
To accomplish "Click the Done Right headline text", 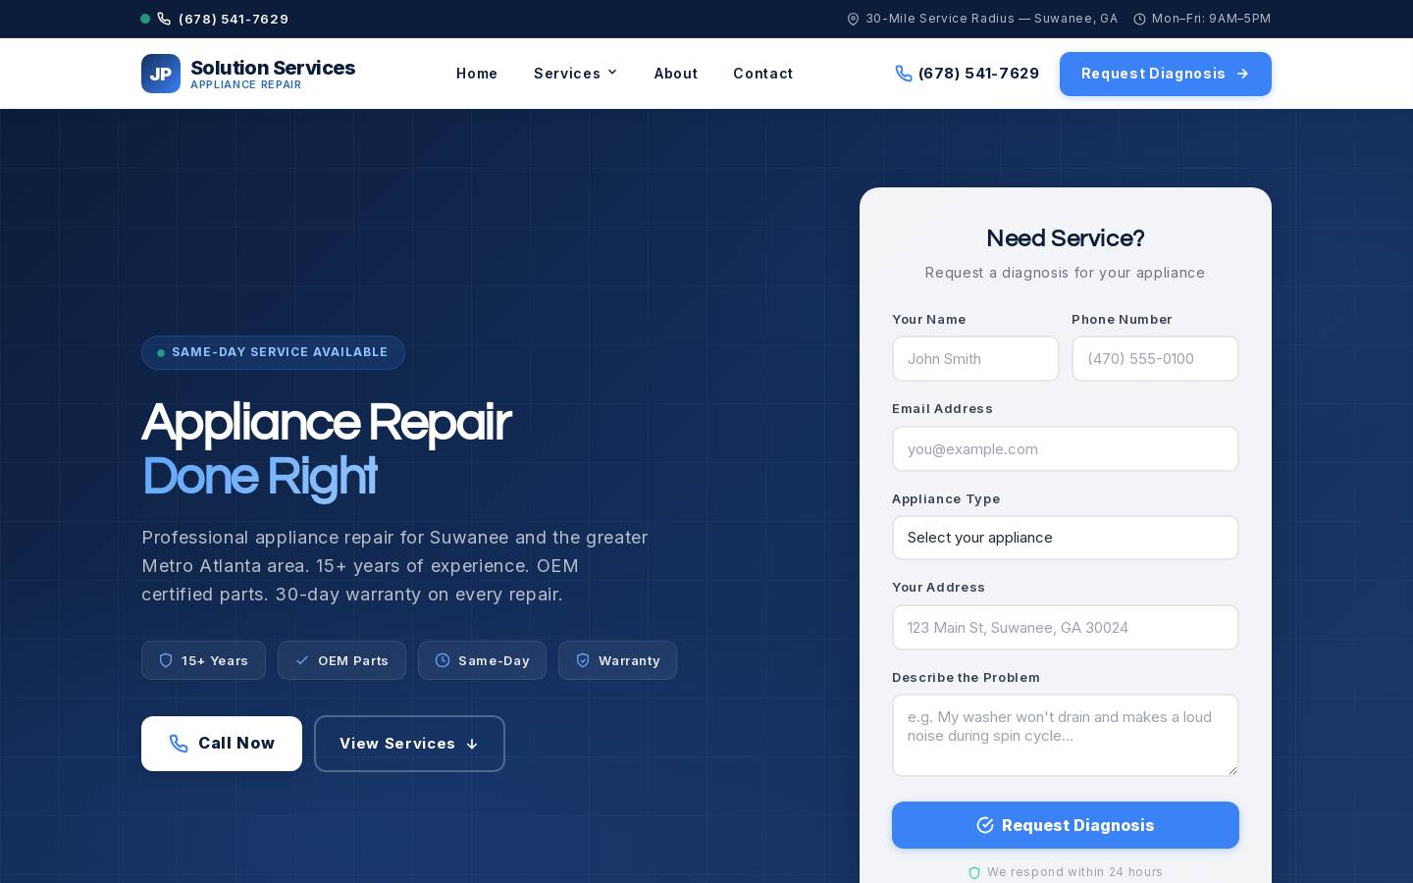I will tap(259, 477).
